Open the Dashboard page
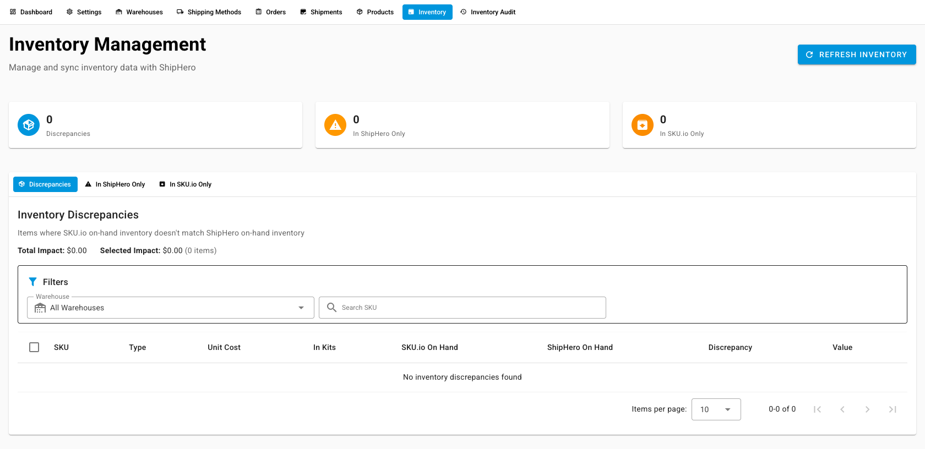This screenshot has width=925, height=449. (31, 12)
